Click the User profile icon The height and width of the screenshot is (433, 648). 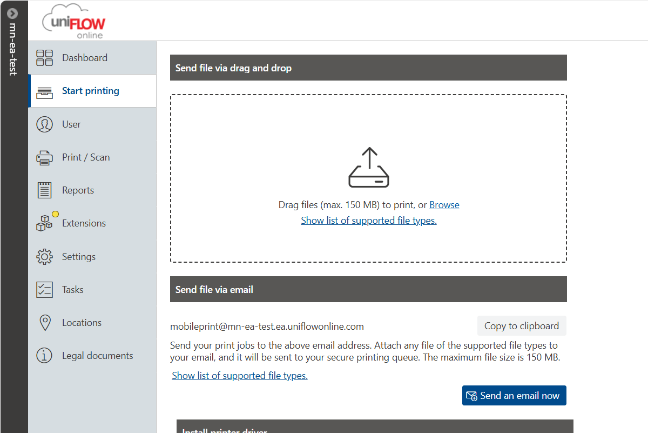pos(44,124)
